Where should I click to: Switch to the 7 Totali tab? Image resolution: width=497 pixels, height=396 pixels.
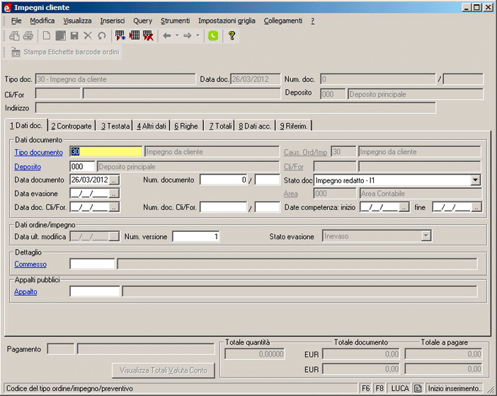tap(220, 126)
